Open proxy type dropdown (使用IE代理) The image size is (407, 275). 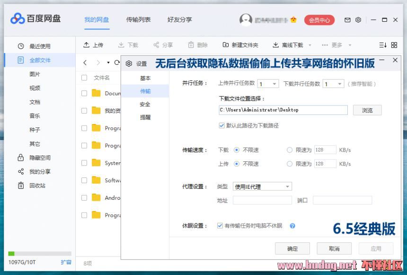coord(262,186)
